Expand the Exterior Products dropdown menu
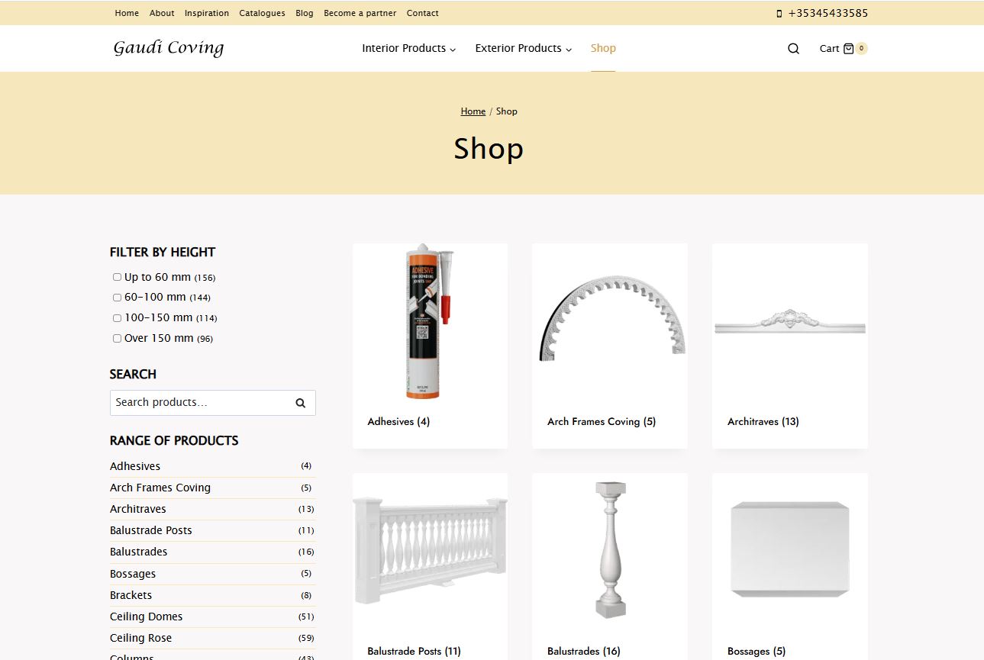 pyautogui.click(x=523, y=48)
